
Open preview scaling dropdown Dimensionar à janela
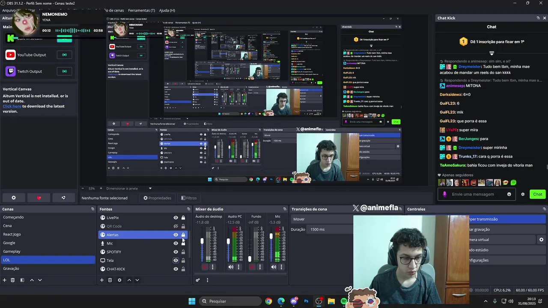click(128, 188)
